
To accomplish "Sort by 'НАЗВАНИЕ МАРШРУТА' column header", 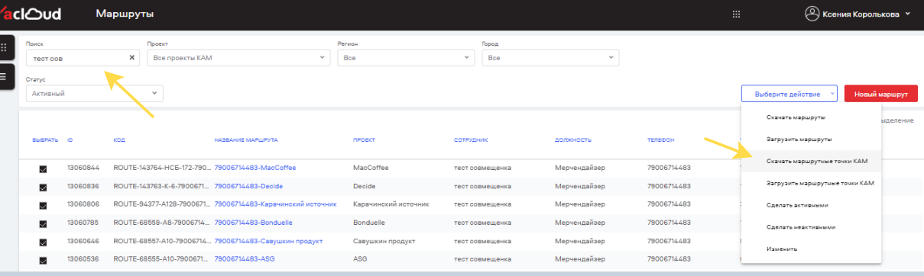I will click(246, 140).
